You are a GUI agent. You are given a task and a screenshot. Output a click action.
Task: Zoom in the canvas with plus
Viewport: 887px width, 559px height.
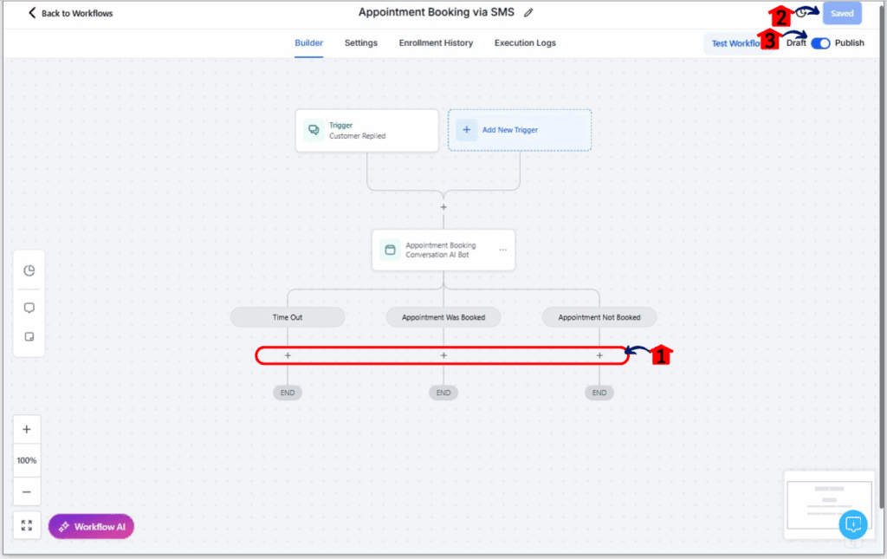pyautogui.click(x=27, y=430)
